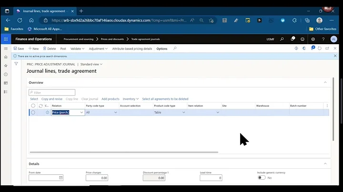Open form in new window icon

[x=327, y=48]
